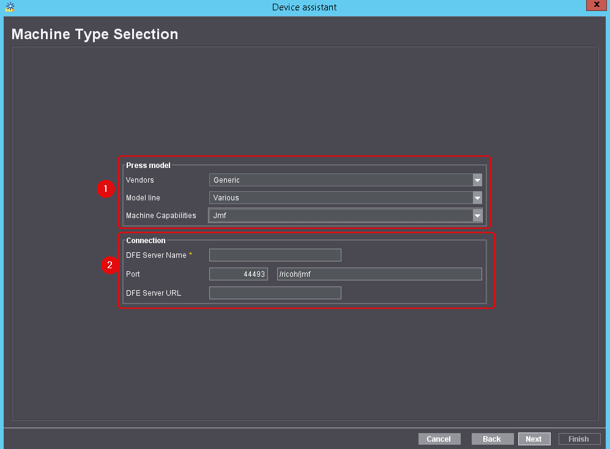Select the Generic value in Vendors combo box
The width and height of the screenshot is (610, 449).
[x=340, y=180]
